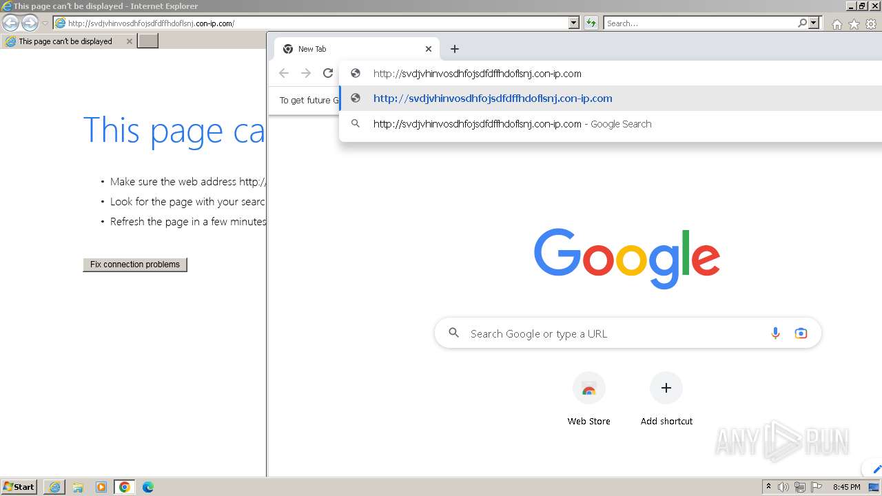Viewport: 882px width, 496px height.
Task: Click 'To get future G' infobar text
Action: (309, 101)
